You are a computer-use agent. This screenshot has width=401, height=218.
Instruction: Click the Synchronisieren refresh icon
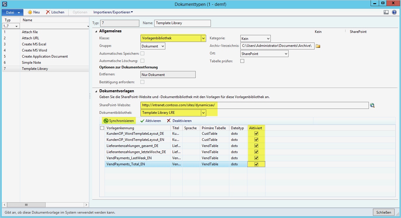pyautogui.click(x=106, y=121)
